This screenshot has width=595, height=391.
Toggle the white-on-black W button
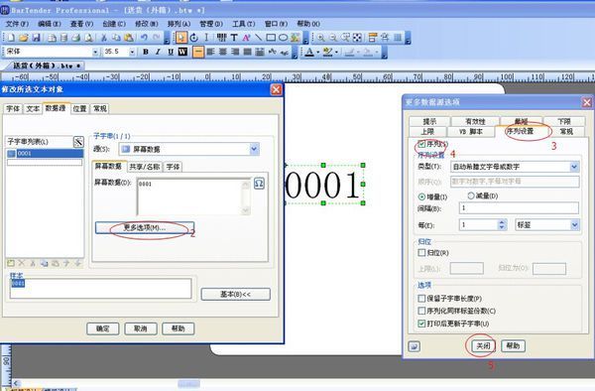coord(182,52)
